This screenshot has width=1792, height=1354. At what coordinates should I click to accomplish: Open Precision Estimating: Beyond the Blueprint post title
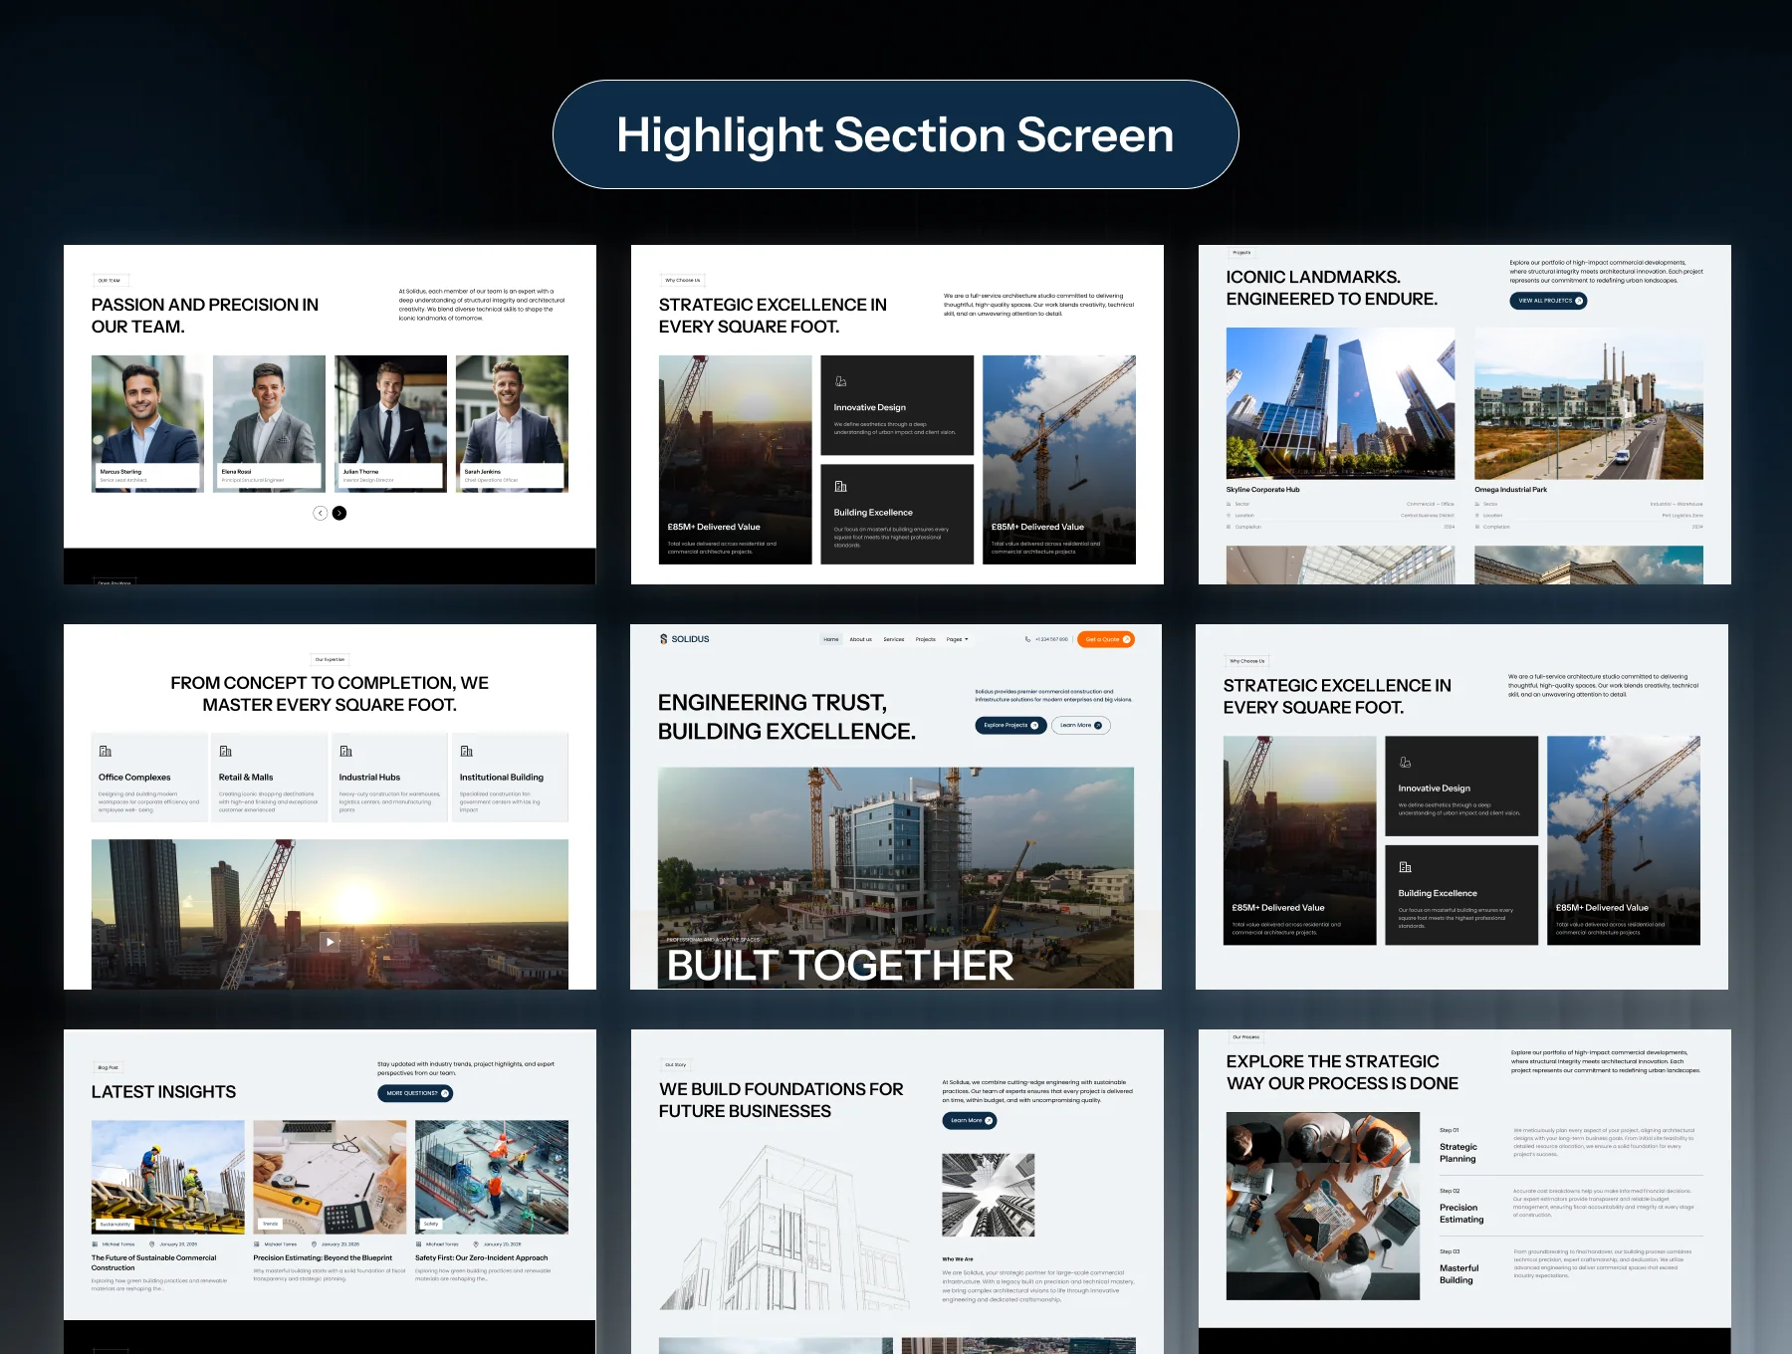pos(323,1257)
